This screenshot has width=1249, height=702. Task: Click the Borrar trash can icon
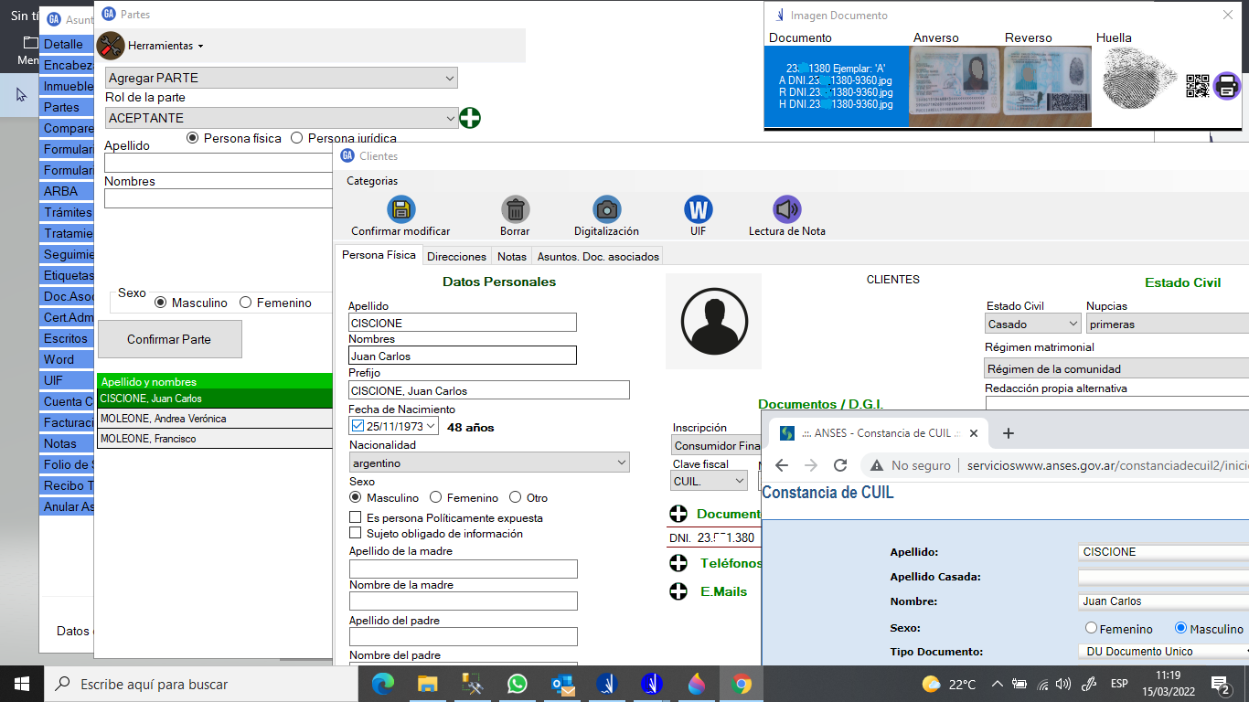pyautogui.click(x=515, y=209)
